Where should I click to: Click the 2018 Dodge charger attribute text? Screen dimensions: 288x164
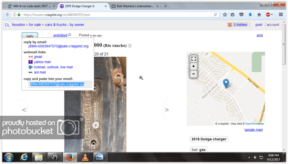pyautogui.click(x=209, y=139)
